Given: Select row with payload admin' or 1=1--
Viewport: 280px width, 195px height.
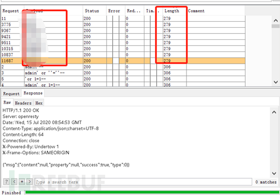Looking at the screenshot, I should (123, 84).
